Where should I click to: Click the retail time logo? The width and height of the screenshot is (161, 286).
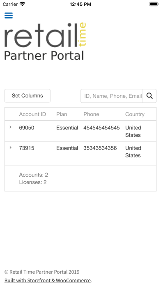click(45, 35)
